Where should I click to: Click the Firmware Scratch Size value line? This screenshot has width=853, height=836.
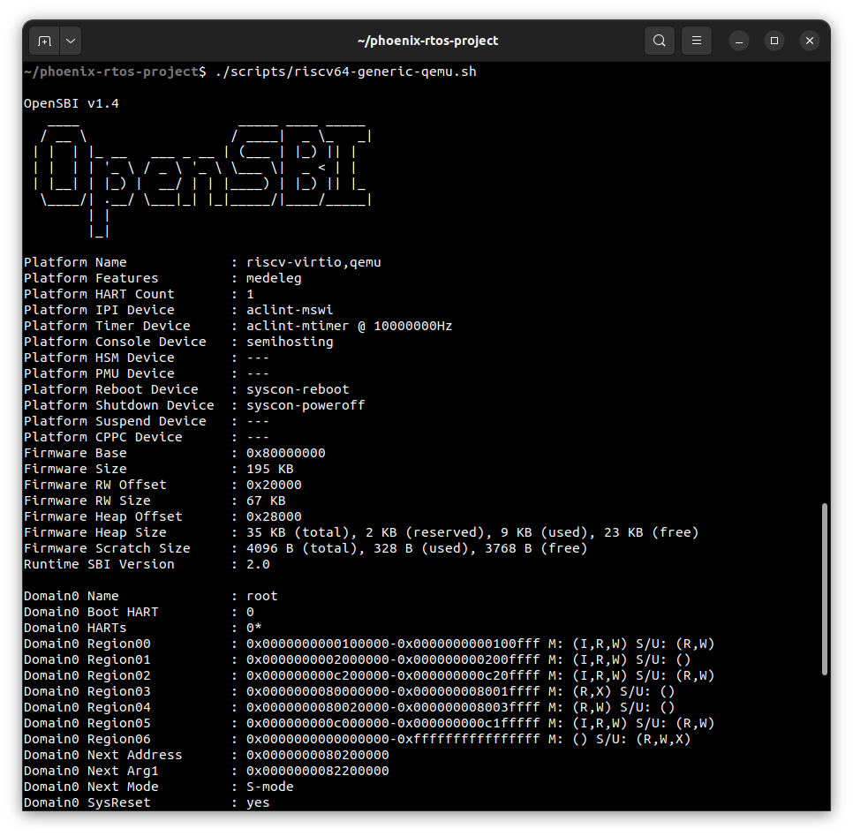417,548
